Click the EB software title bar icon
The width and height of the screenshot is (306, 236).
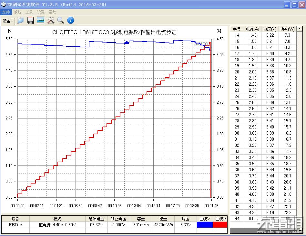click(x=4, y=4)
